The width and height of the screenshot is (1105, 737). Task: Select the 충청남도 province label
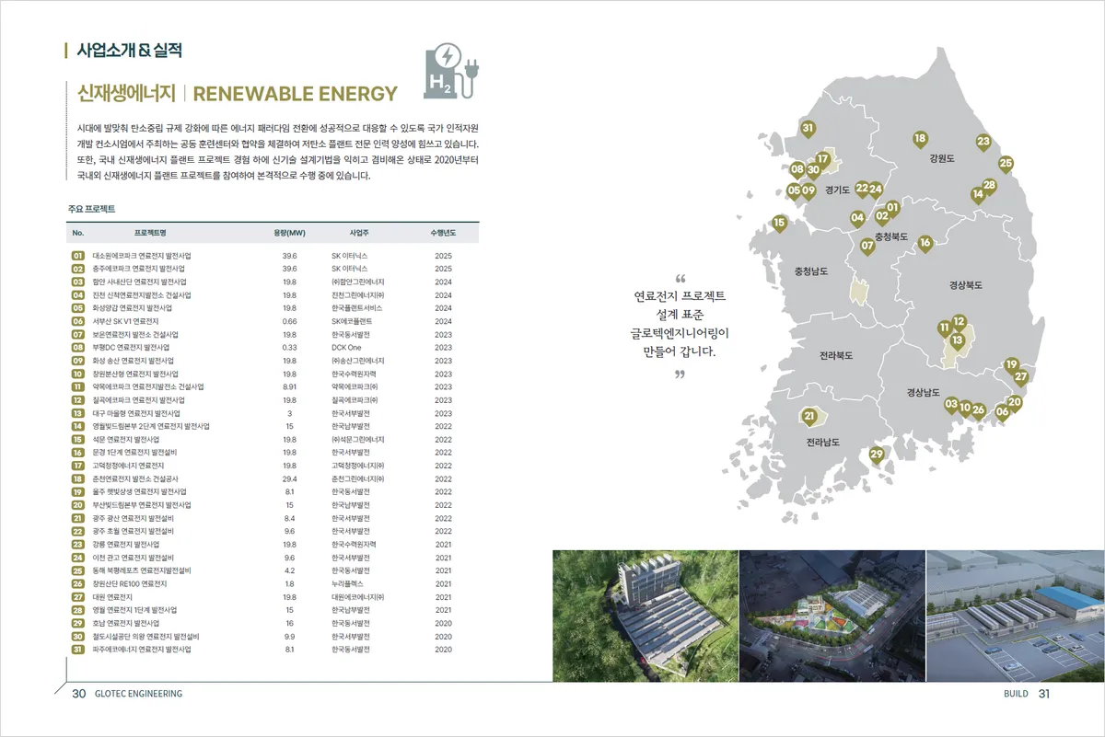811,271
